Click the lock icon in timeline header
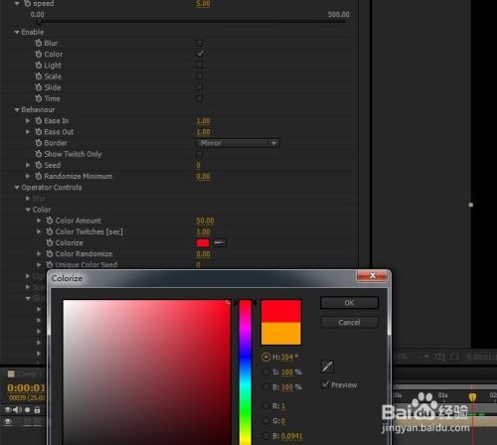The height and width of the screenshot is (445, 497). tap(37, 410)
